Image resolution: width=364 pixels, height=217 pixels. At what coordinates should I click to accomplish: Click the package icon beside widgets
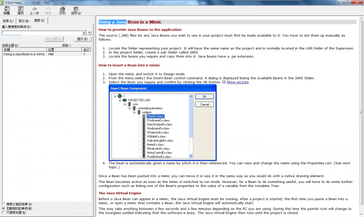click(x=139, y=112)
